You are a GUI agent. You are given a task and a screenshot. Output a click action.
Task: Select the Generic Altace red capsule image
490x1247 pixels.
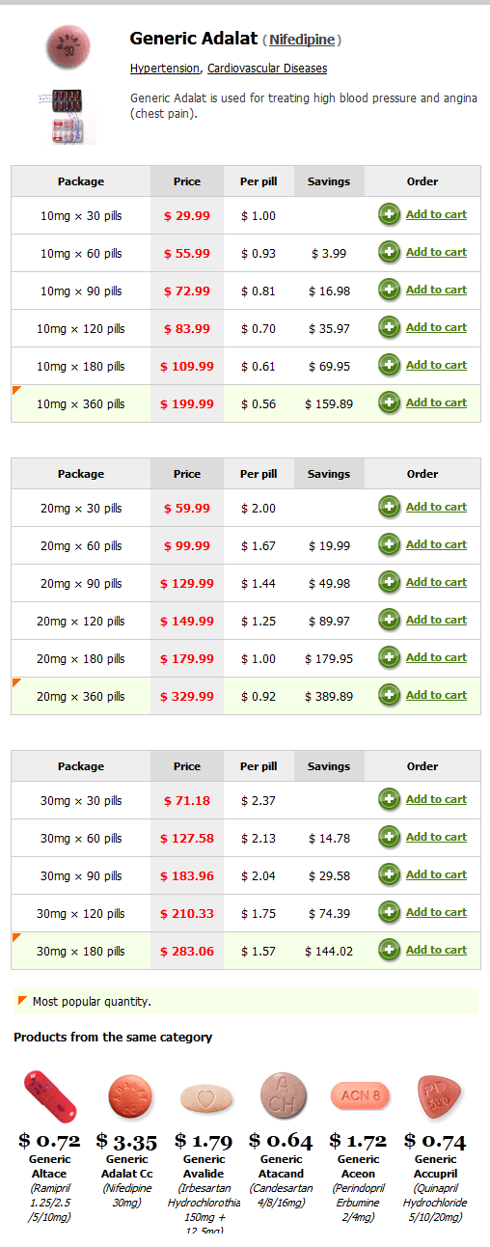(50, 1096)
